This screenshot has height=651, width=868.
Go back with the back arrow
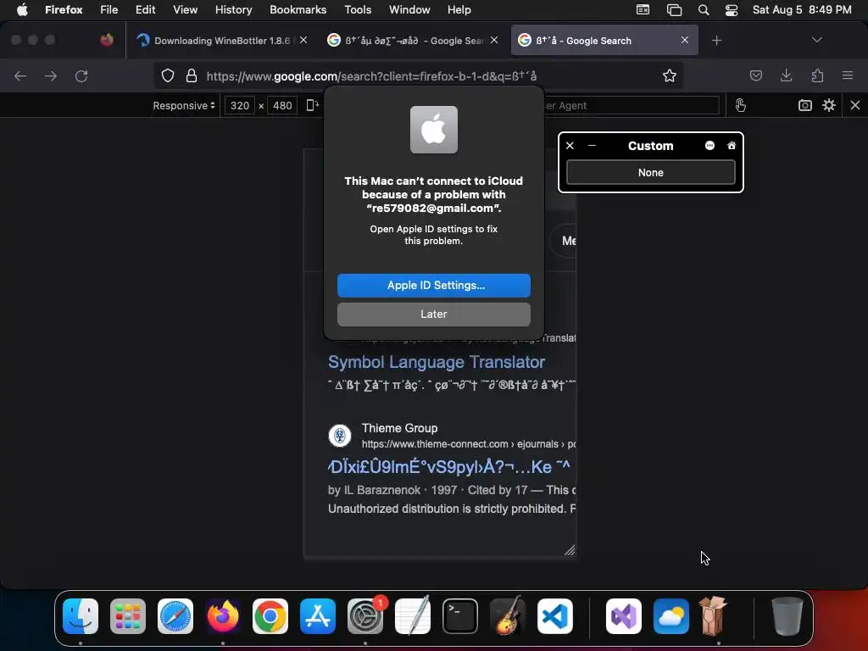pyautogui.click(x=20, y=75)
